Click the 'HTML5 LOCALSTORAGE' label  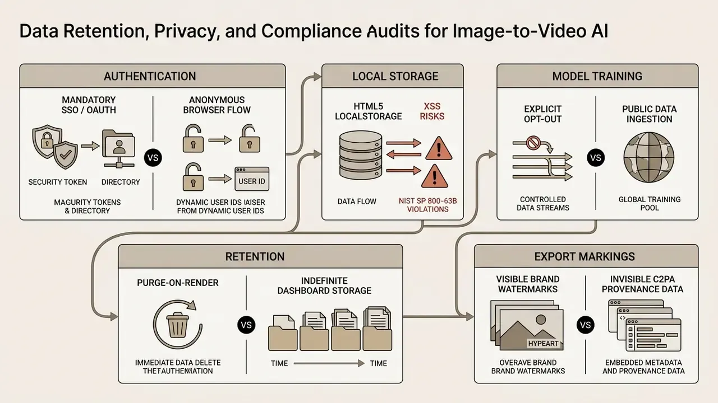coord(368,111)
